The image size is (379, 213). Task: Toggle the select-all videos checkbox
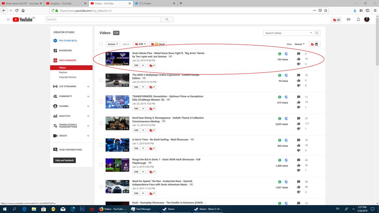[x=101, y=44]
